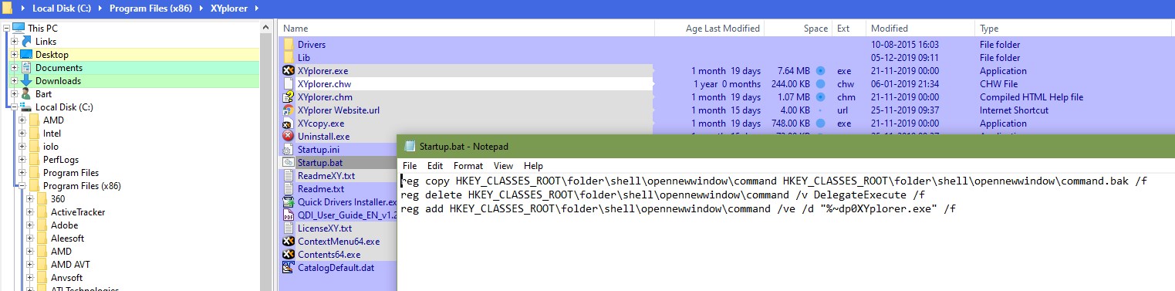Expand the Adobe folder tree node
1175x291 pixels.
click(x=30, y=225)
